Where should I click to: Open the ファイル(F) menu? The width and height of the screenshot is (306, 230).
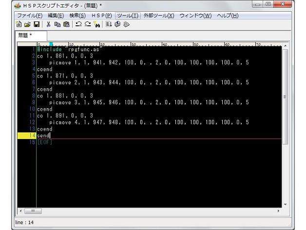tap(30, 16)
